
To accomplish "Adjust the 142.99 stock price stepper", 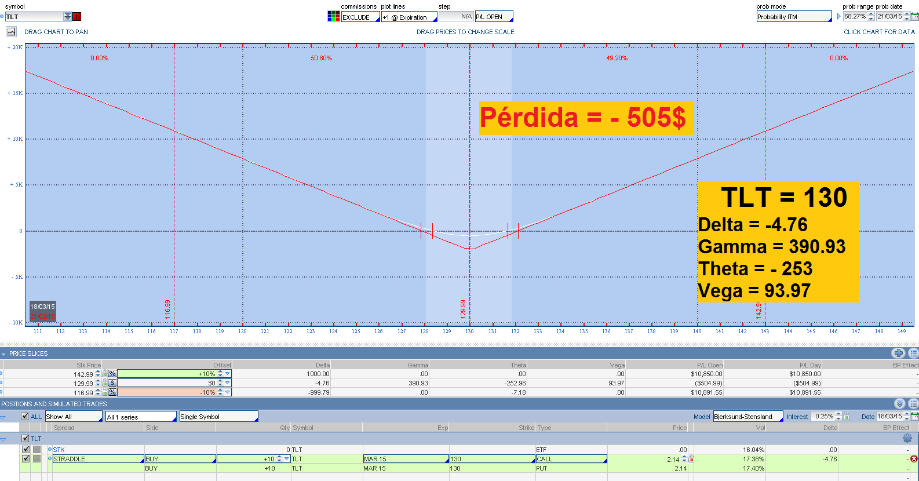I will tap(98, 374).
